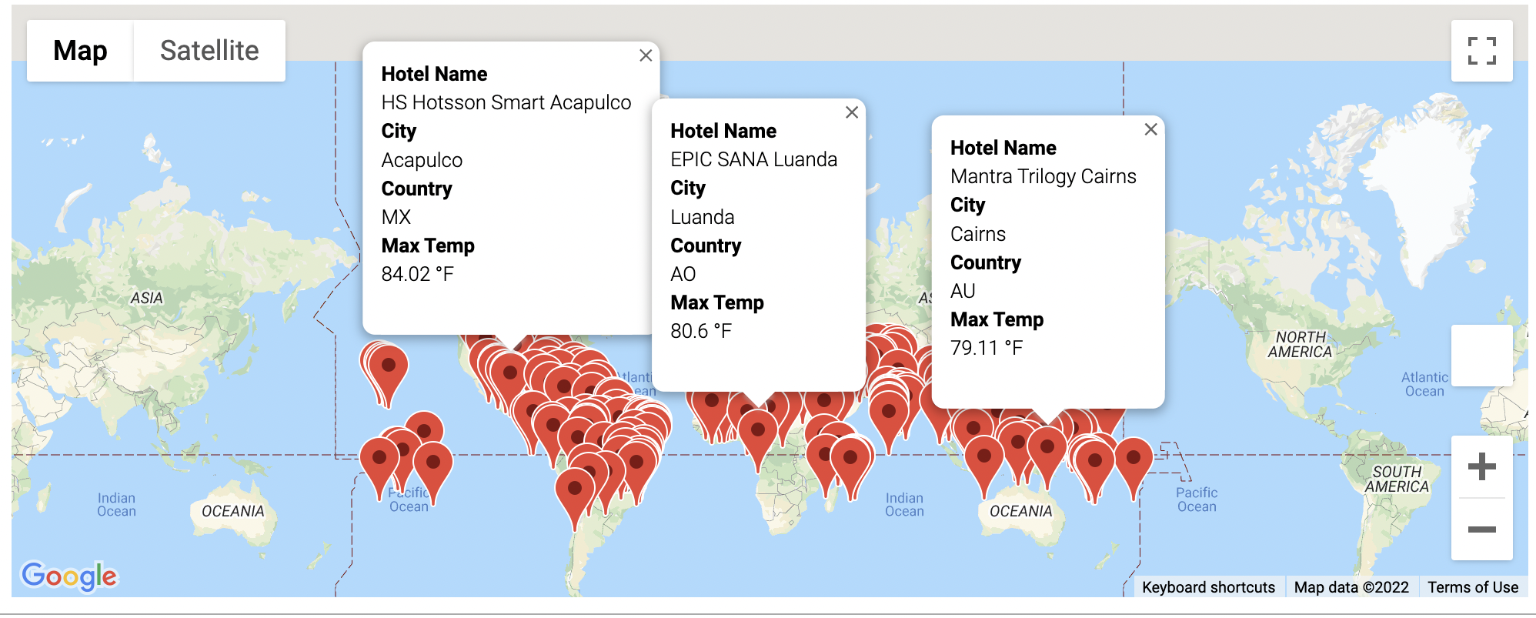Click the city value Acapulco
1536x618 pixels.
422,160
